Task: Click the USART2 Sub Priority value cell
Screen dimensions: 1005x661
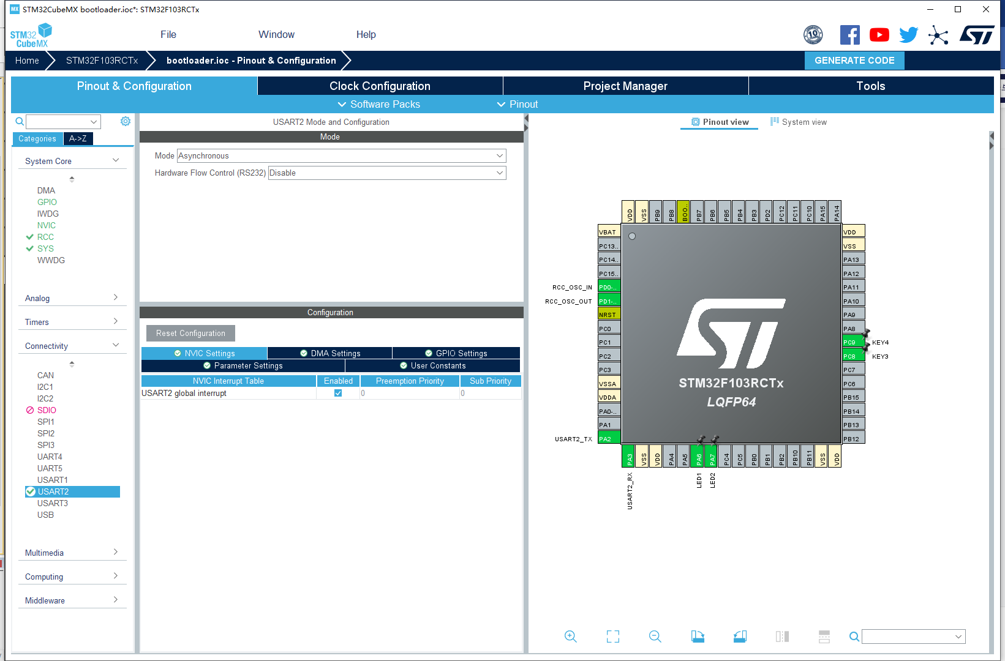Action: click(x=491, y=393)
